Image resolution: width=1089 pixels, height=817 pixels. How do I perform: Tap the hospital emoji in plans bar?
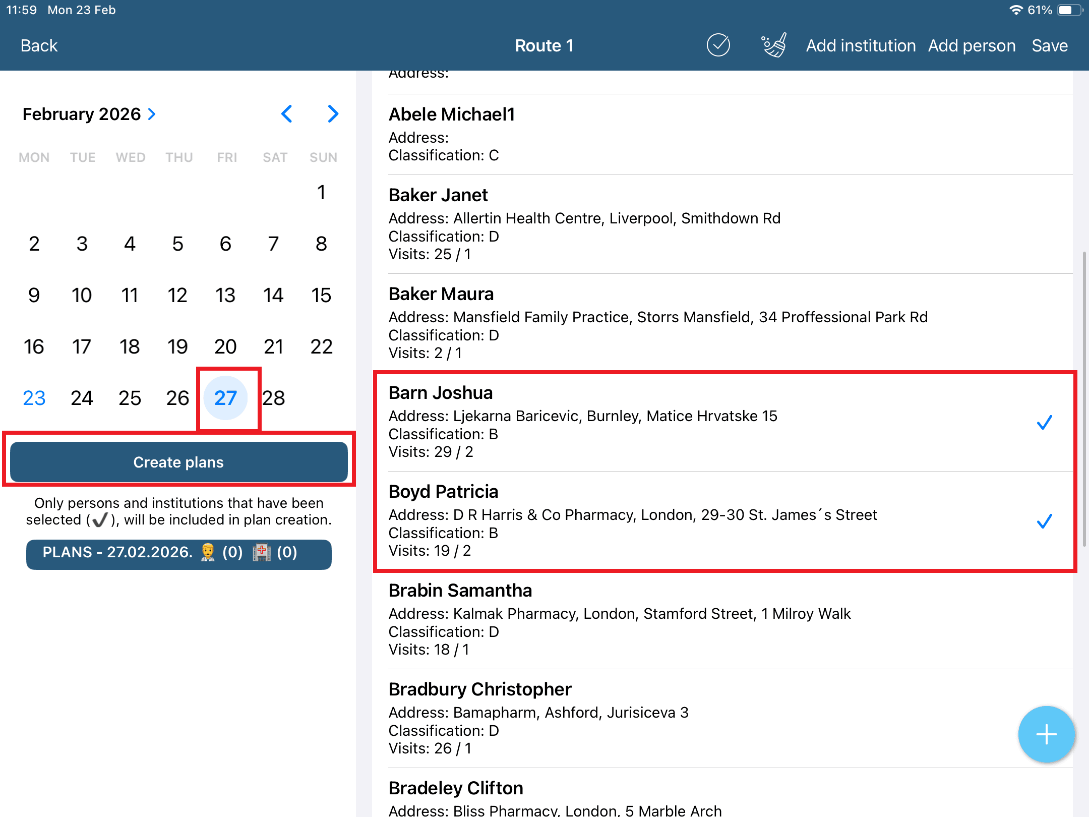click(262, 552)
